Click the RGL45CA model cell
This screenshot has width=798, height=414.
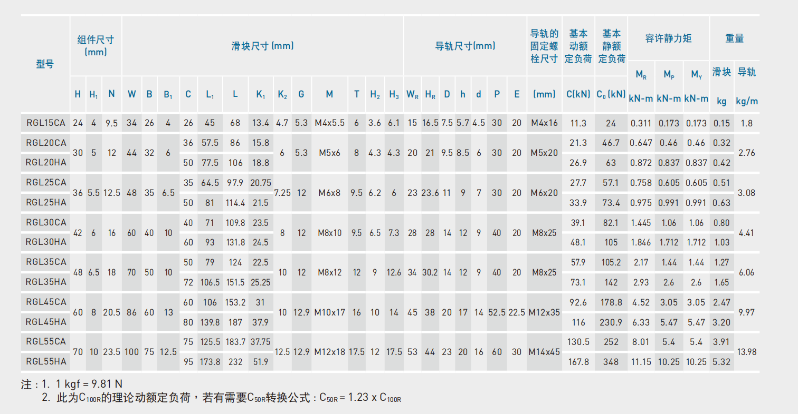tap(45, 302)
